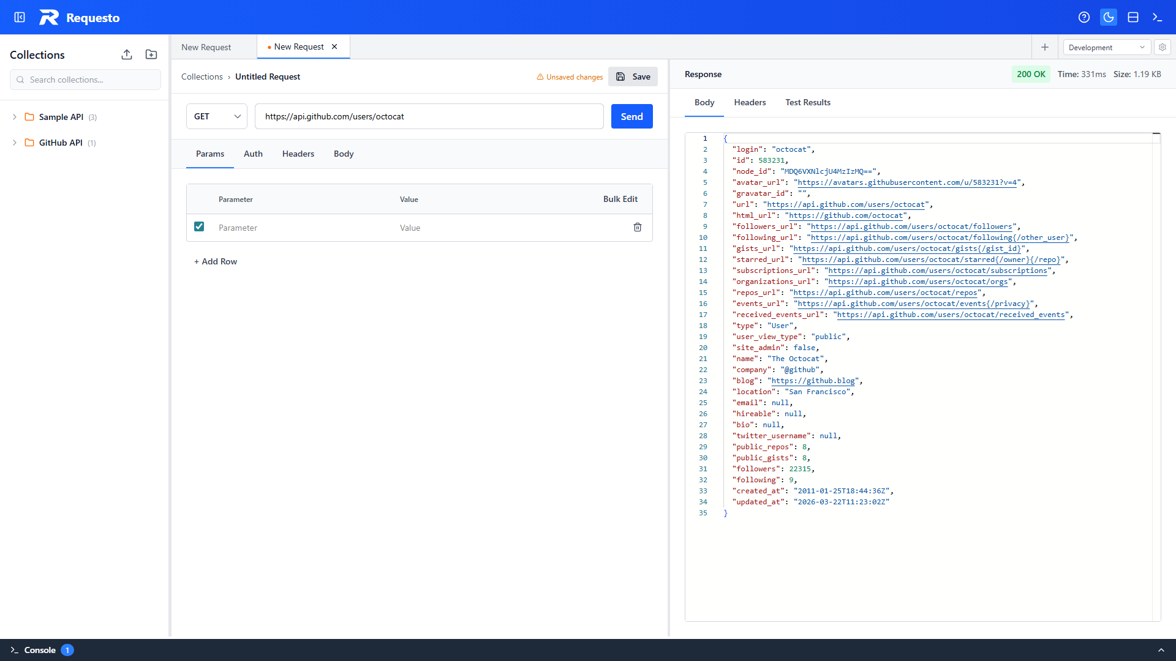This screenshot has width=1176, height=661.
Task: Expand the Sample API collection
Action: point(15,117)
